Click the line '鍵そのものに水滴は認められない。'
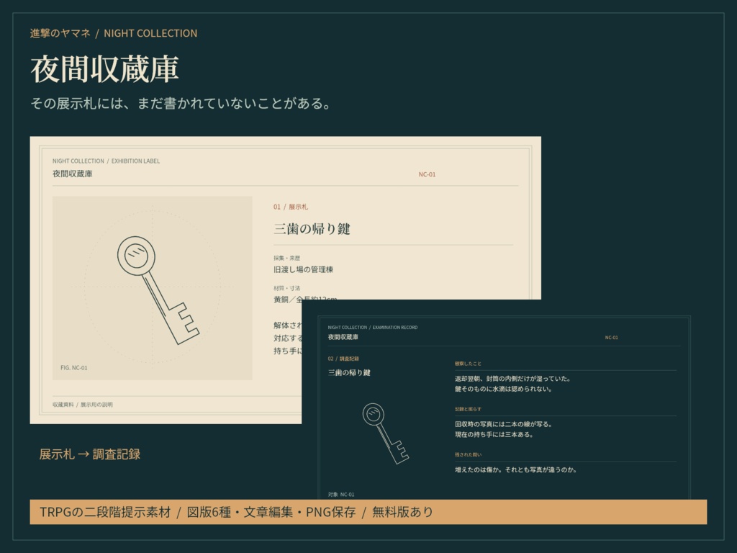Viewport: 737px width, 553px height. click(x=503, y=389)
